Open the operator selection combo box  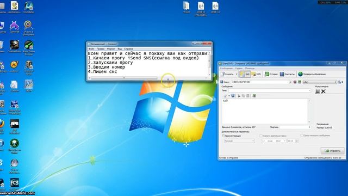point(320,82)
